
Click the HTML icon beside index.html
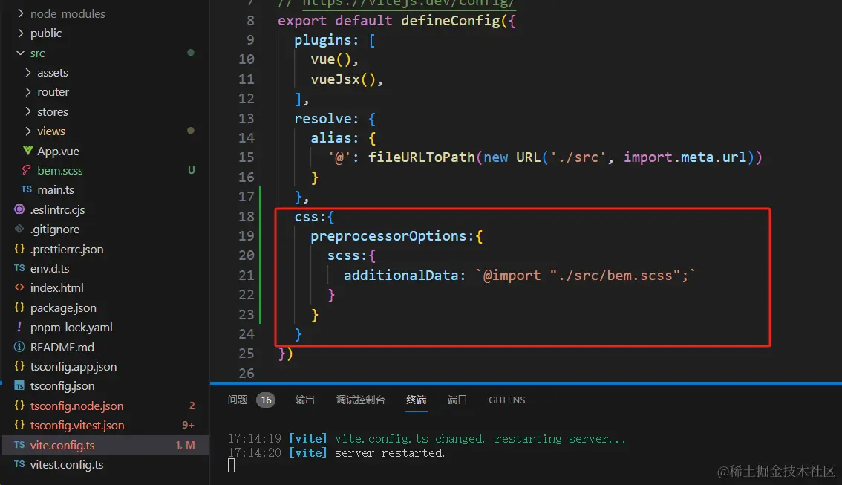(19, 287)
